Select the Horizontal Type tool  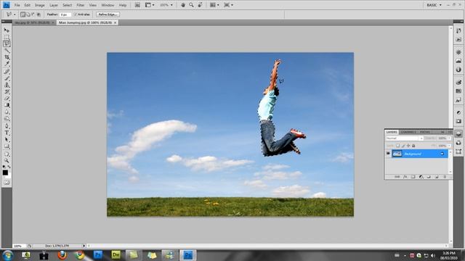click(7, 133)
